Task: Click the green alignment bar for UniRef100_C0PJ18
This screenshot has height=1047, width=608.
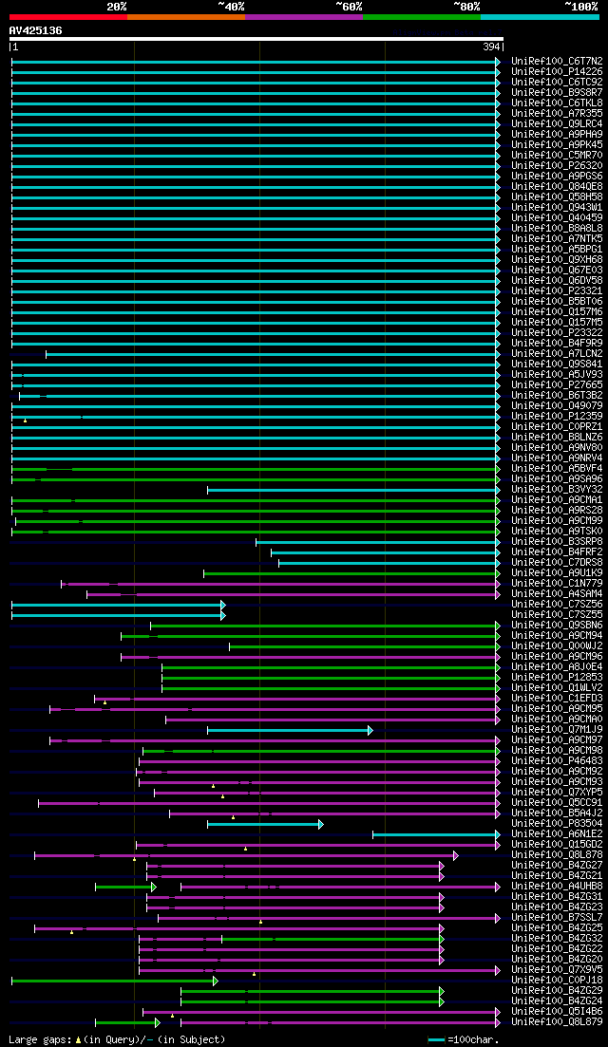Action: (x=115, y=981)
